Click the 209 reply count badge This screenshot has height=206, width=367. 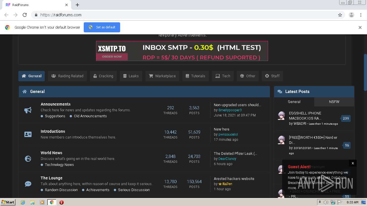(x=346, y=118)
